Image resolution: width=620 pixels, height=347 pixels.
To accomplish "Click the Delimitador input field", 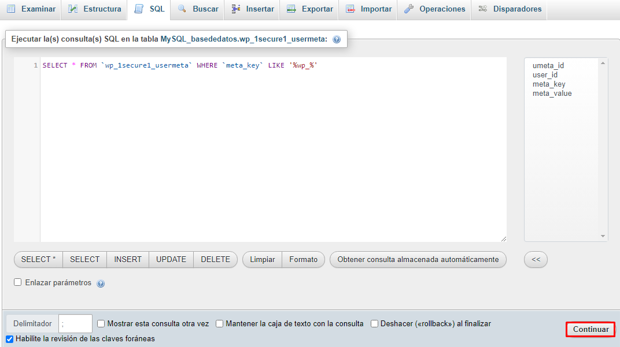I will [75, 324].
